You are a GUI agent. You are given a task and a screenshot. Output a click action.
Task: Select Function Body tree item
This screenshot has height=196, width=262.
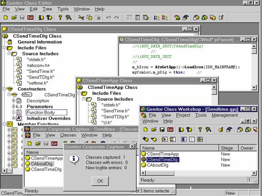pyautogui.click(x=46, y=112)
